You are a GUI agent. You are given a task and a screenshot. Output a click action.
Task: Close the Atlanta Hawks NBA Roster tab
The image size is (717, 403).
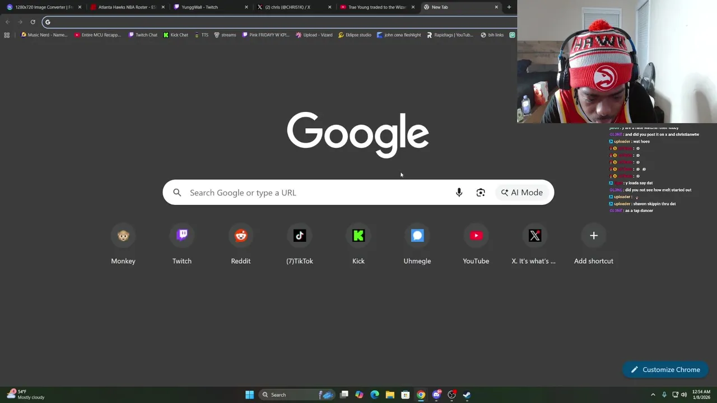coord(163,7)
